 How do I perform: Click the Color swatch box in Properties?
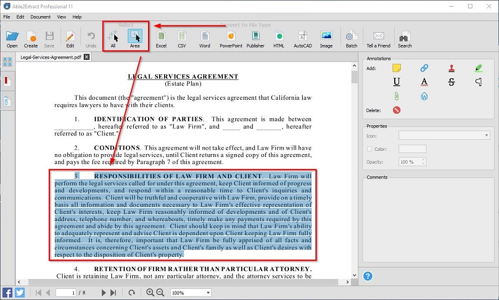413,149
